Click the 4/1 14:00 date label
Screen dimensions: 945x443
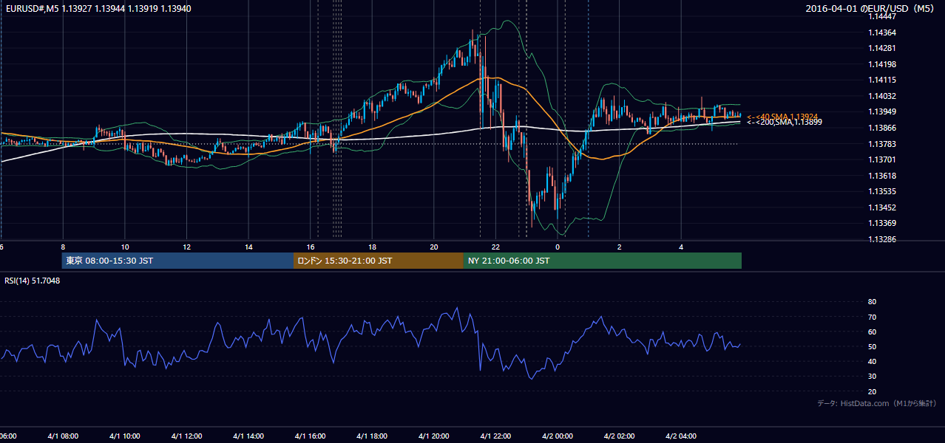(x=248, y=436)
